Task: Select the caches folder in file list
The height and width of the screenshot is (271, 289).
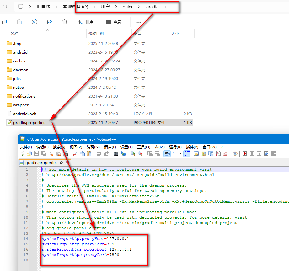Action: point(19,61)
